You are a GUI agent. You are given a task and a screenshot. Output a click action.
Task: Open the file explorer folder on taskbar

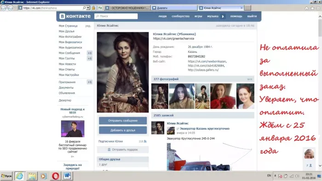32,176
